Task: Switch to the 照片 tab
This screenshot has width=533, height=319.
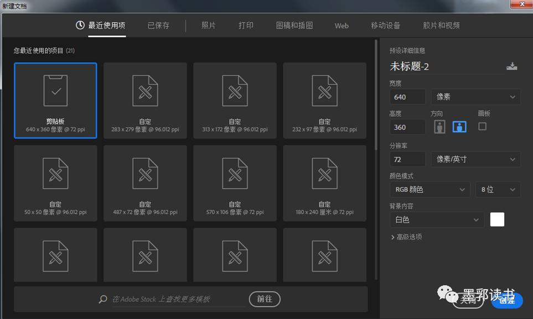Action: (208, 25)
